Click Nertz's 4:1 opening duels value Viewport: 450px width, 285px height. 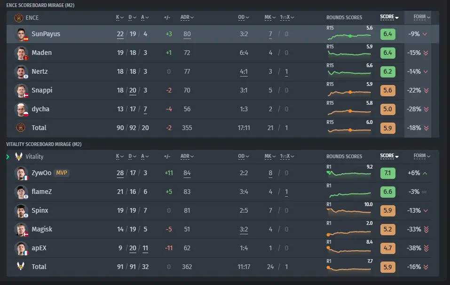pos(244,72)
